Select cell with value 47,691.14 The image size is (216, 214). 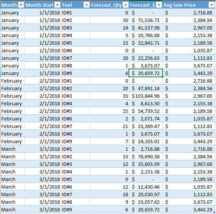[x=146, y=88]
